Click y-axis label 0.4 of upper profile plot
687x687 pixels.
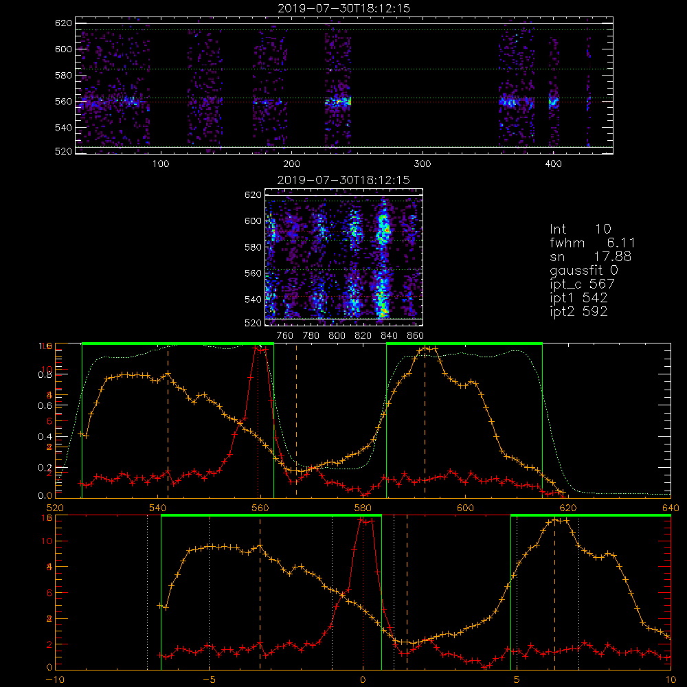pyautogui.click(x=45, y=437)
